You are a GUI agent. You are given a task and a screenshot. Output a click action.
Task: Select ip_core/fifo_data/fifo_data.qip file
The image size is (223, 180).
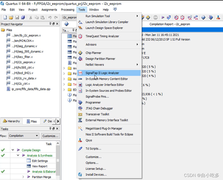point(31,89)
